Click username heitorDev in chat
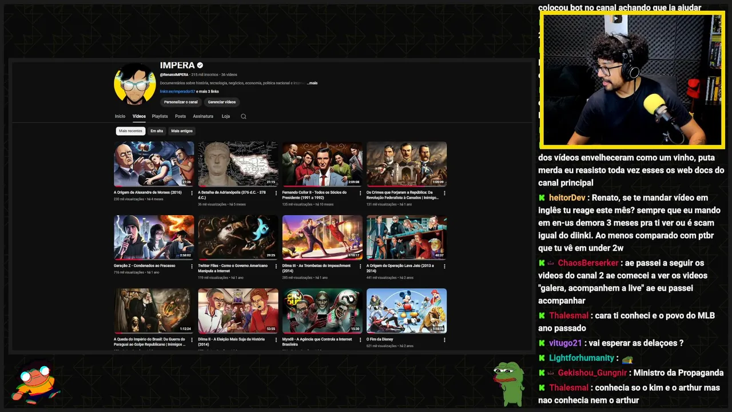732x412 pixels. (x=567, y=198)
